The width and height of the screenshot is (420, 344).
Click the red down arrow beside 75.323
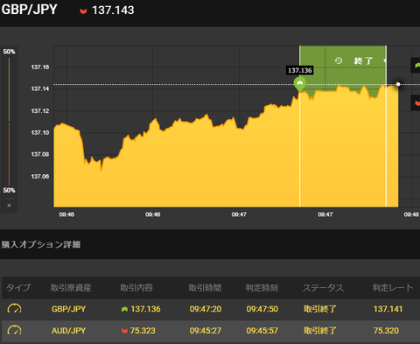tap(124, 331)
